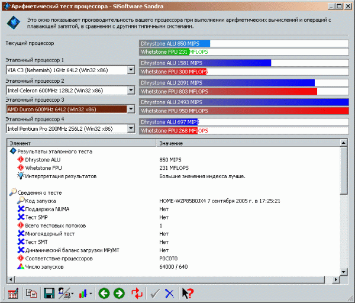
Task: Click the Whetstone FPU 803 MFLOPS bar
Action: click(x=244, y=92)
